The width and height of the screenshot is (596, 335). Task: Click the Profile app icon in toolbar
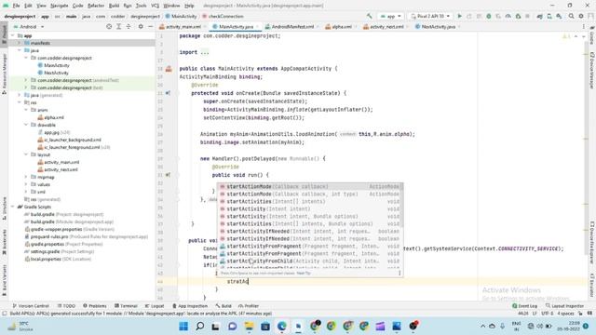(x=508, y=17)
